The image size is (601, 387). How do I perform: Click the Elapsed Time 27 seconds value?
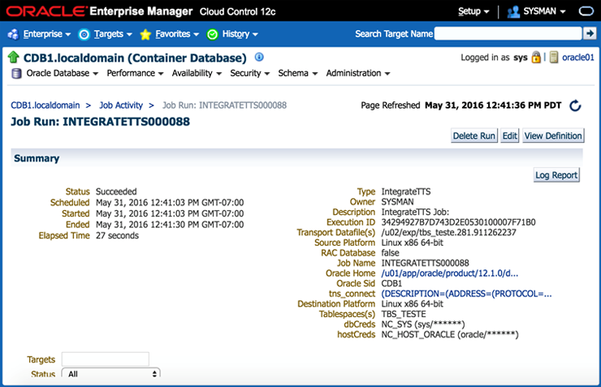pyautogui.click(x=117, y=235)
